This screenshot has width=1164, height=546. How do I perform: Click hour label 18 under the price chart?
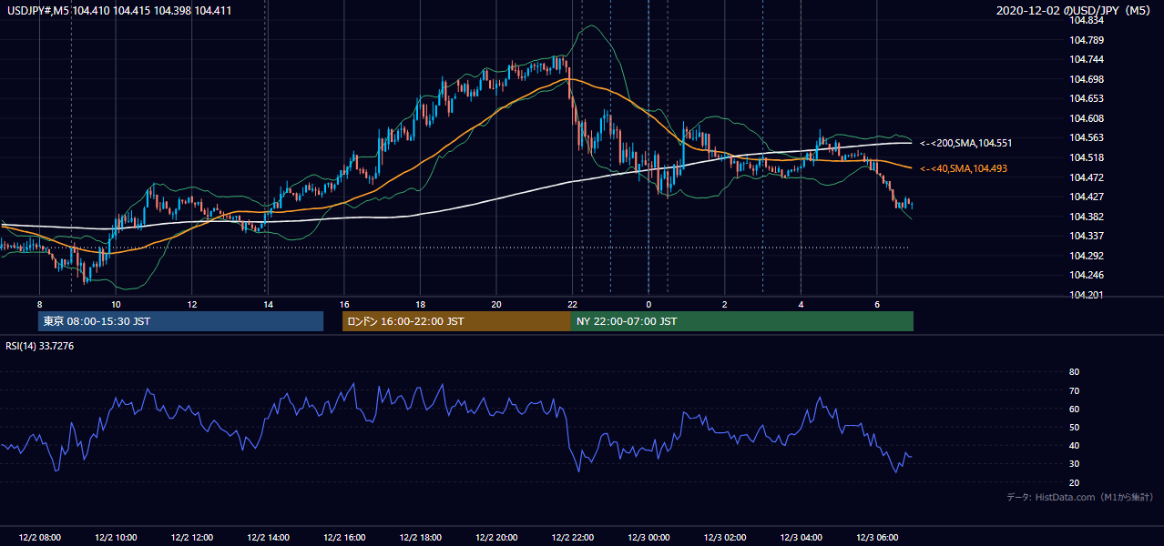pos(420,304)
